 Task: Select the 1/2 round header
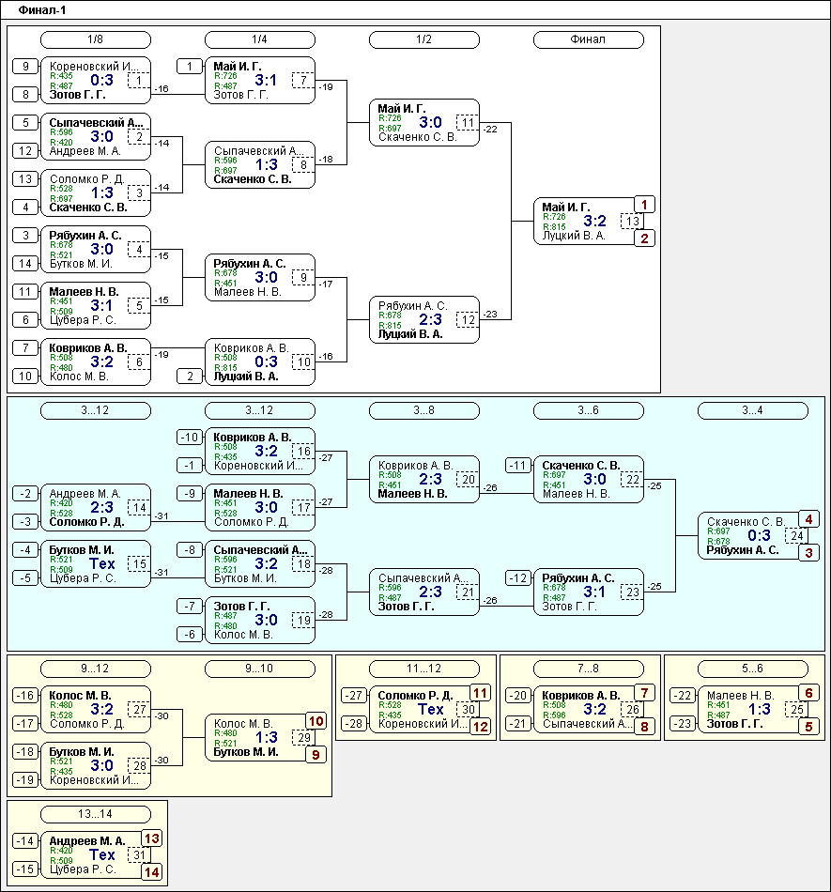(424, 39)
